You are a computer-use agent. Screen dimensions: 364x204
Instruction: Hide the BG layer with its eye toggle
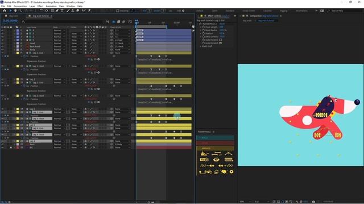click(2, 147)
